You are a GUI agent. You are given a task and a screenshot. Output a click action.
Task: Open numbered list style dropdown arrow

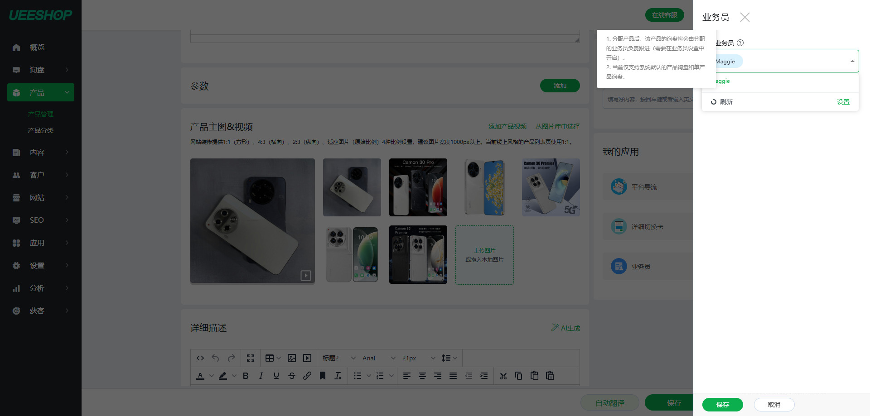click(x=391, y=376)
